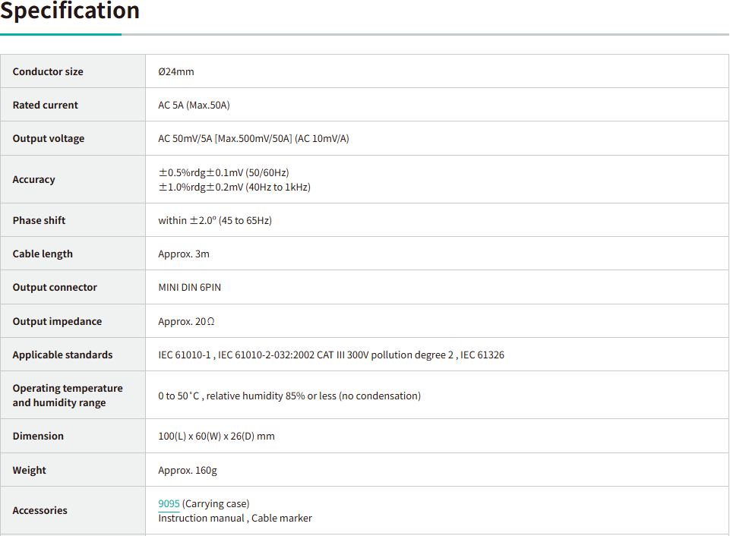The image size is (730, 536).
Task: Select the Approx. 160g weight value
Action: (187, 470)
